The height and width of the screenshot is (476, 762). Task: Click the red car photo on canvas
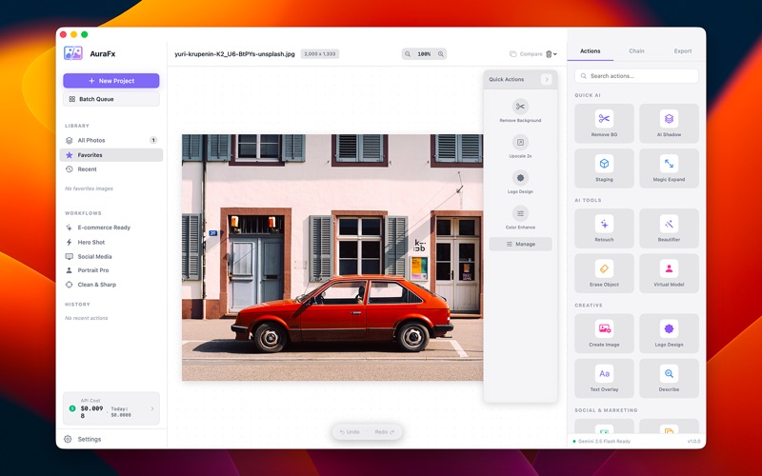click(x=332, y=257)
